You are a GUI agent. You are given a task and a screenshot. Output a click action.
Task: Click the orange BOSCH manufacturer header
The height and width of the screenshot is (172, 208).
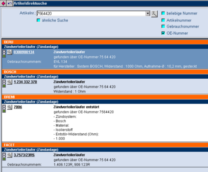tap(105, 72)
